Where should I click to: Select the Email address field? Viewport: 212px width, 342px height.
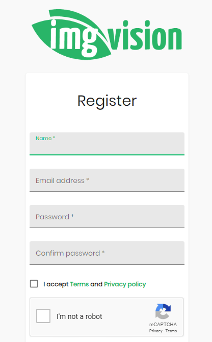click(107, 180)
